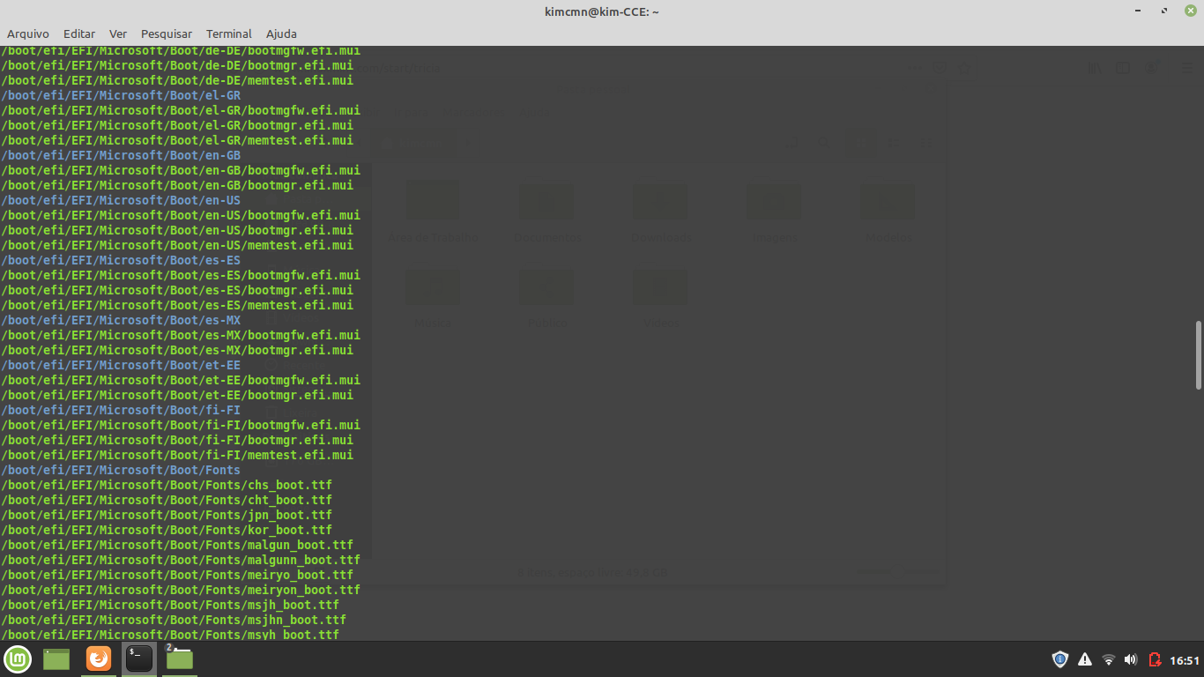Click the directory line ending Boot/es-MX

coord(121,320)
